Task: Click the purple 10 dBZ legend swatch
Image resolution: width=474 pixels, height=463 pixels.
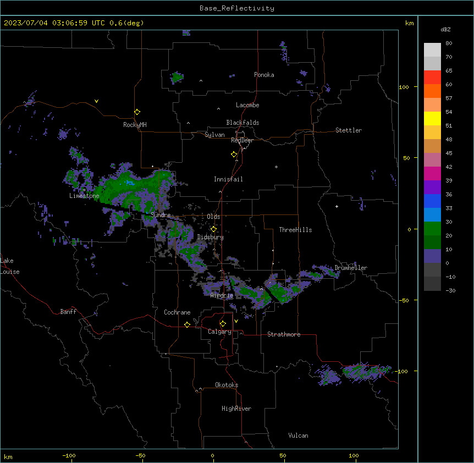Action: coord(432,256)
